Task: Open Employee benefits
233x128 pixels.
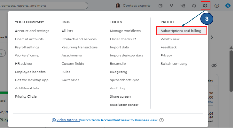Action: tap(30, 72)
